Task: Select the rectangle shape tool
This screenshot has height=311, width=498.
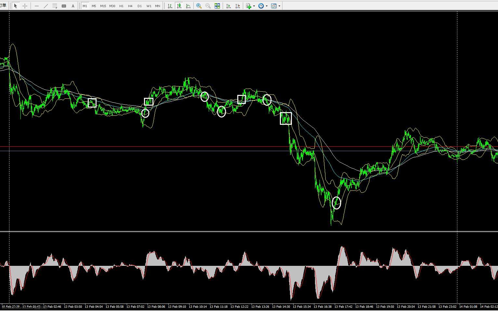Action: pos(64,6)
